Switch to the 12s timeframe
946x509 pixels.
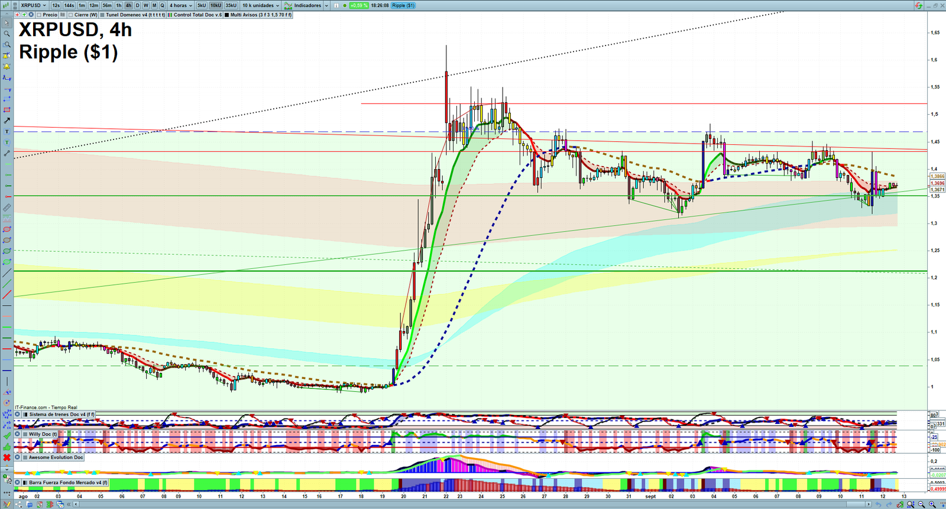[56, 5]
